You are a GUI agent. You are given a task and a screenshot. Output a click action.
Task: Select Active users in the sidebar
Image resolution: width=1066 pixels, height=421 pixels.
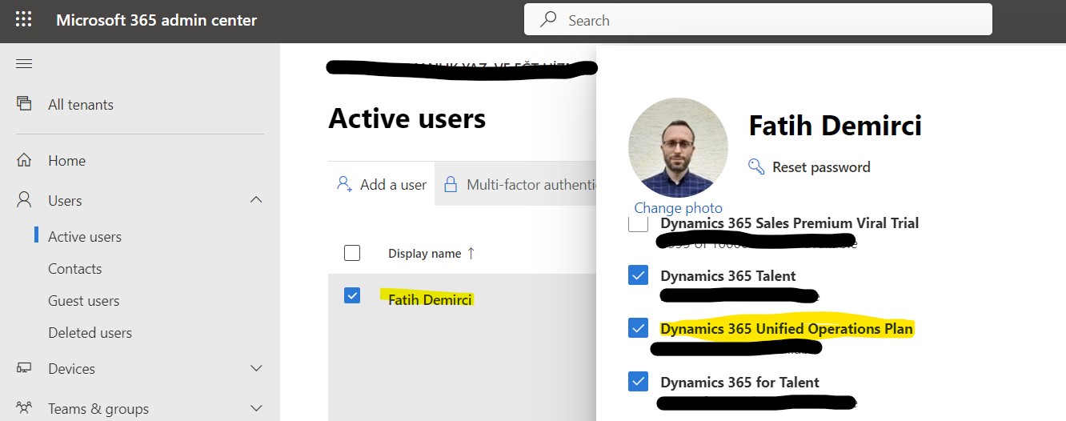pos(85,236)
